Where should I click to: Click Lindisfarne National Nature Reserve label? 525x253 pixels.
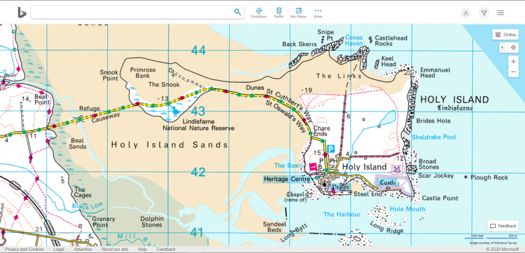click(x=198, y=125)
